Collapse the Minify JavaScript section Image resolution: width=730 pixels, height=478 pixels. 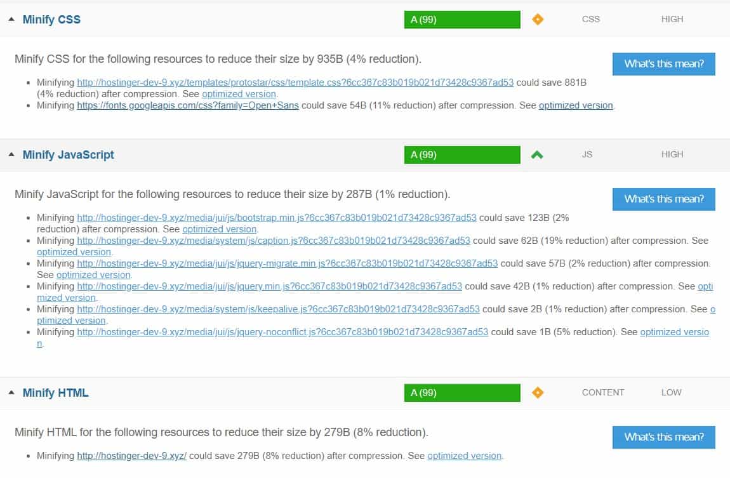click(11, 154)
